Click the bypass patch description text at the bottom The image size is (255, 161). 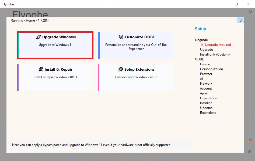coord(92,145)
